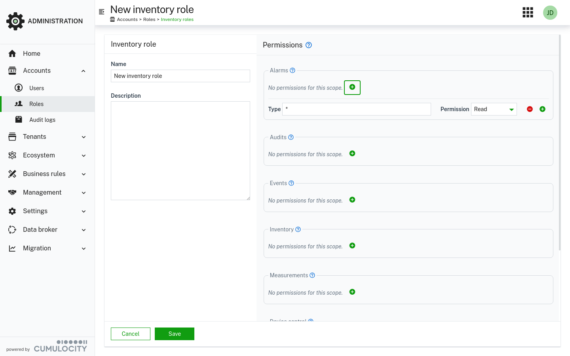Remove the Alarms permission row
This screenshot has height=356, width=570.
point(530,109)
